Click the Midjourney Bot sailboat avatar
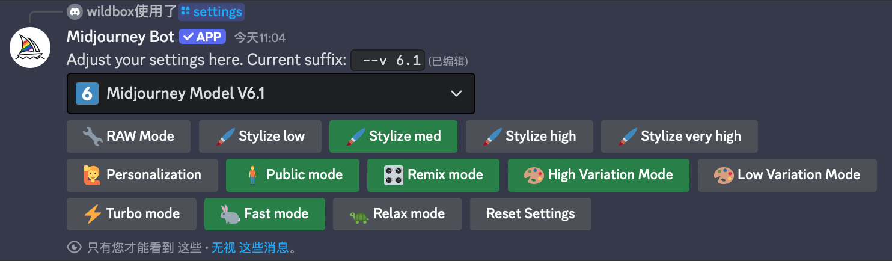The image size is (892, 261). 30,48
